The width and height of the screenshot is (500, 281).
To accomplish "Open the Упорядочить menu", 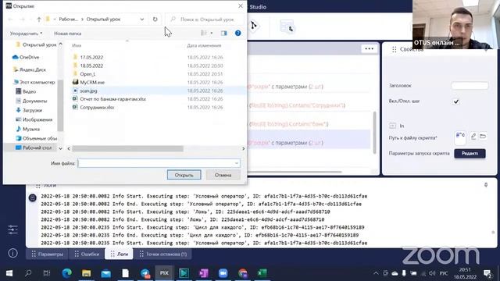I will pos(26,34).
